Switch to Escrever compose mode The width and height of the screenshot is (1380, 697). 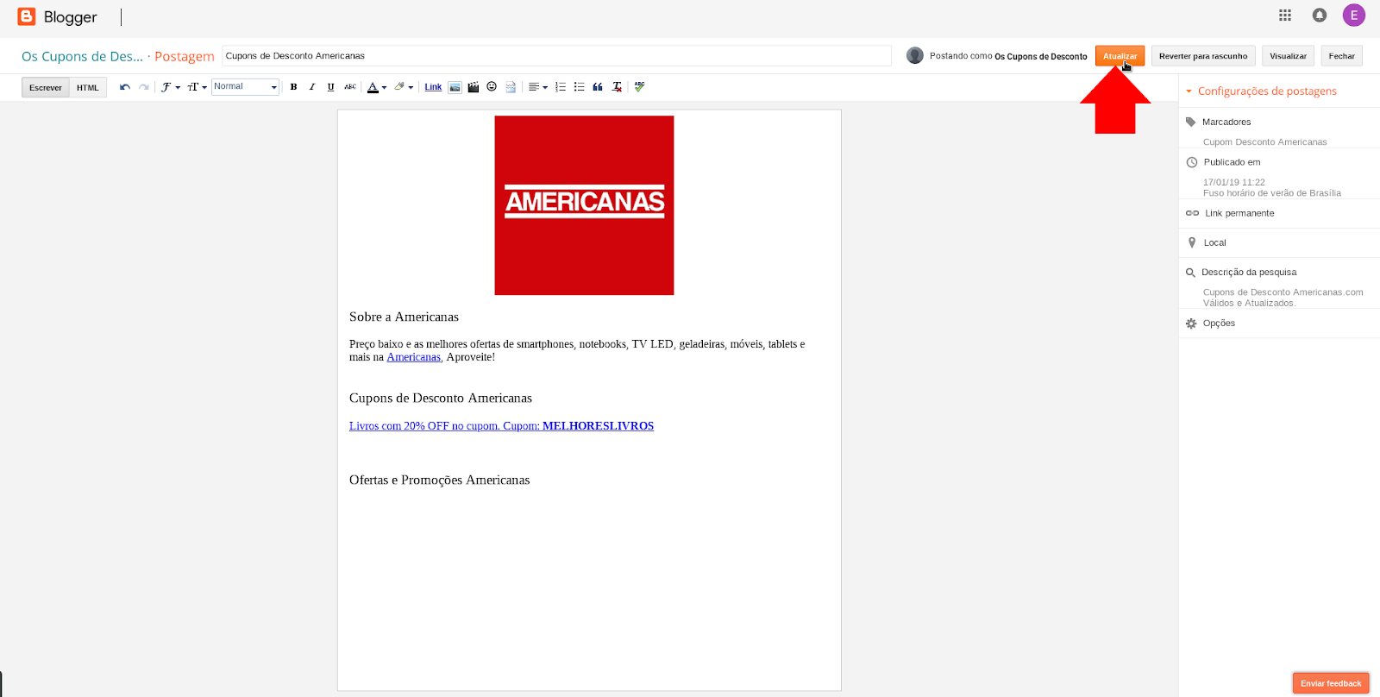click(46, 87)
